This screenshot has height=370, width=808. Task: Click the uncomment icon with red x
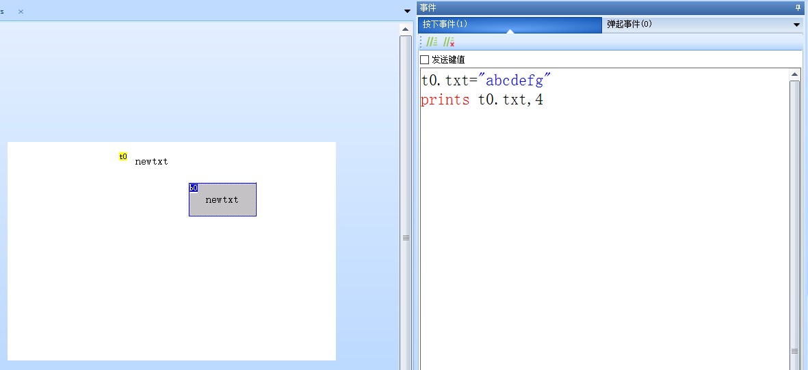pos(449,42)
